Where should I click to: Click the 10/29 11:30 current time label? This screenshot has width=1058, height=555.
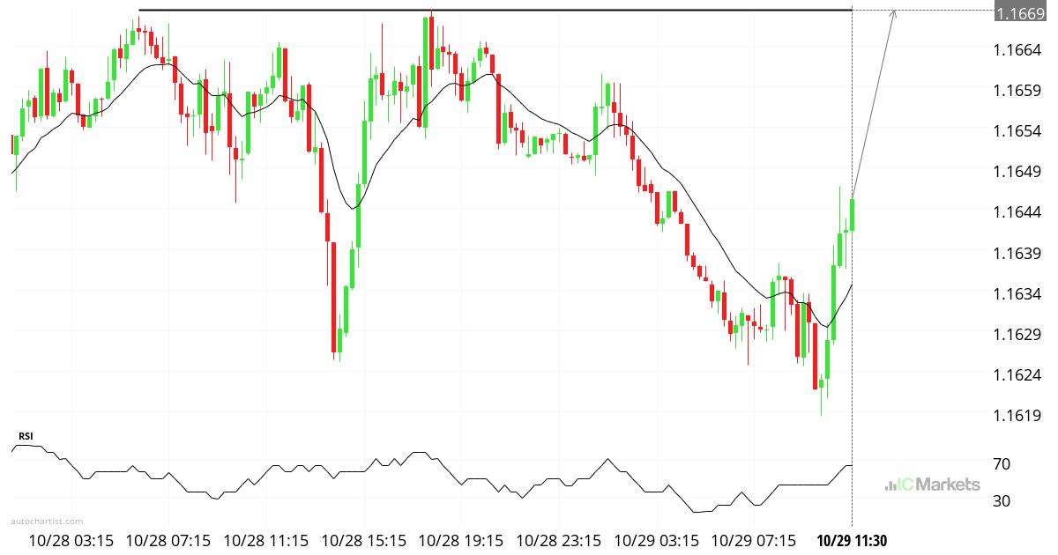click(x=851, y=539)
